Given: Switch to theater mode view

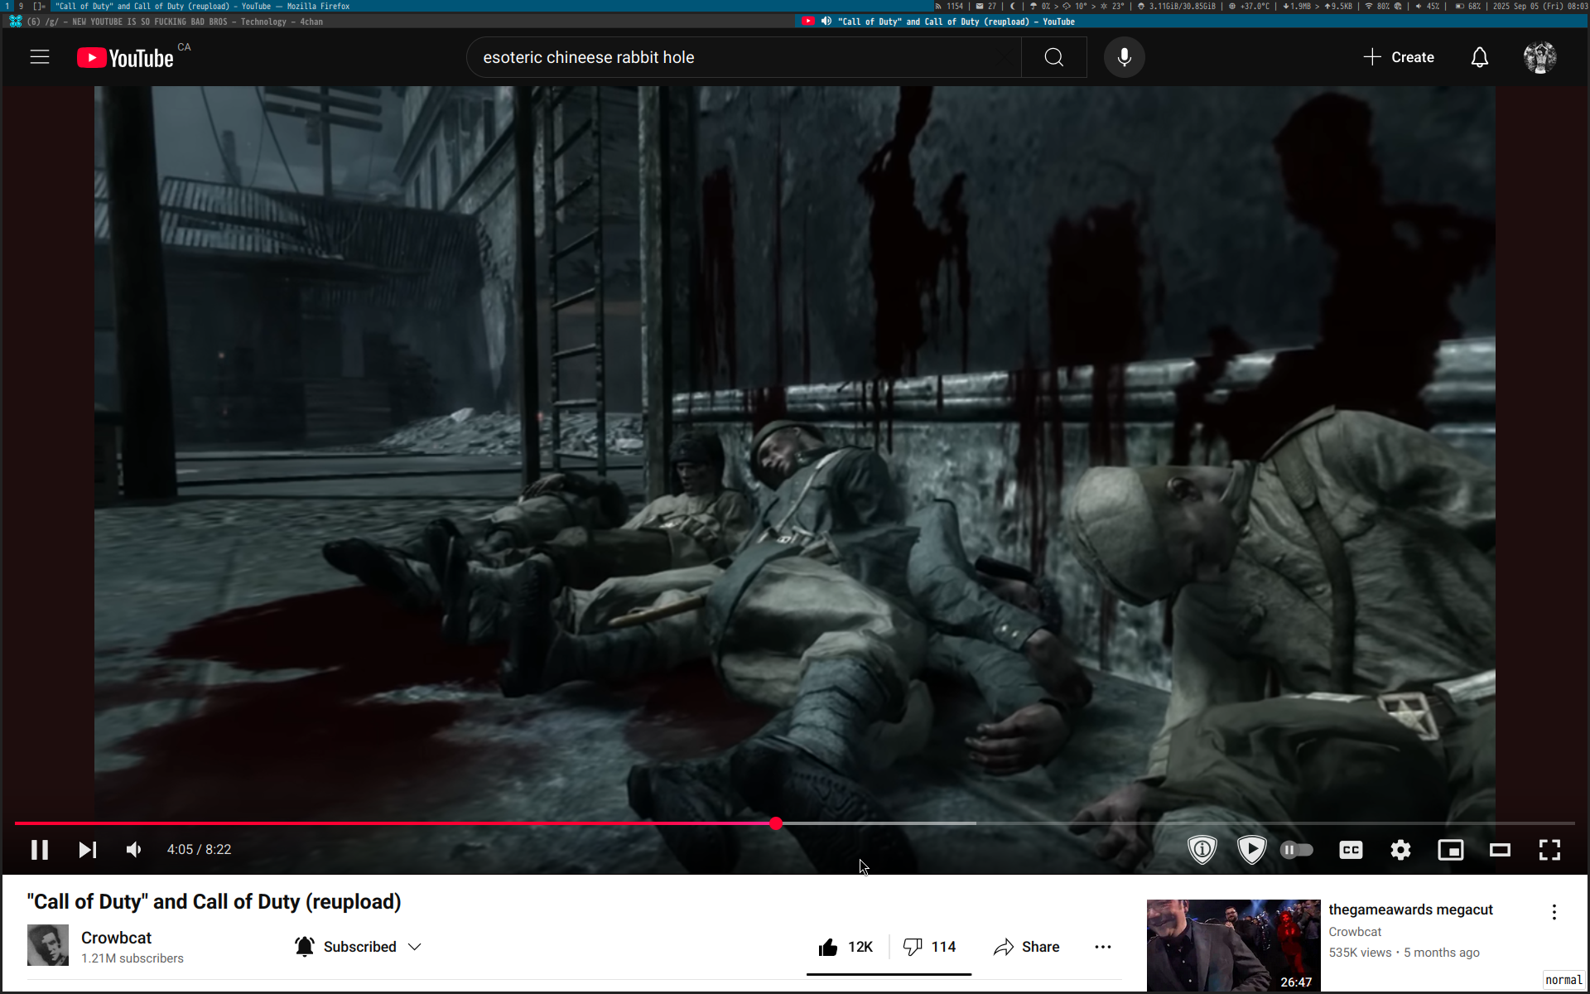Looking at the screenshot, I should click(x=1500, y=850).
